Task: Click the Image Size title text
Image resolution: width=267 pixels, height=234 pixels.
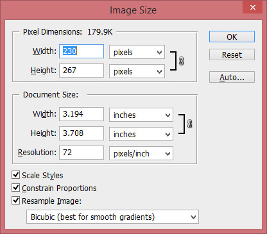Action: tap(133, 10)
